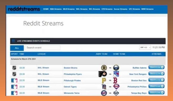The height and width of the screenshot is (101, 173).
Task: Open Soccer Streams in the top navigation
Action: 121,9
